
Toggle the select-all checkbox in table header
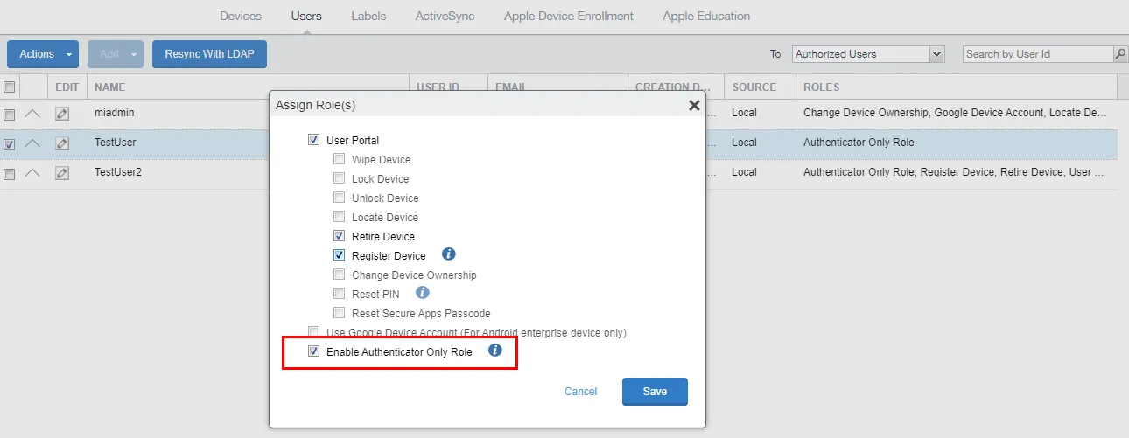[9, 87]
